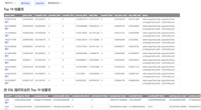The image size is (201, 110).
Task: Select the sum(query_time) value 31288.540390163987
Action: (23, 107)
